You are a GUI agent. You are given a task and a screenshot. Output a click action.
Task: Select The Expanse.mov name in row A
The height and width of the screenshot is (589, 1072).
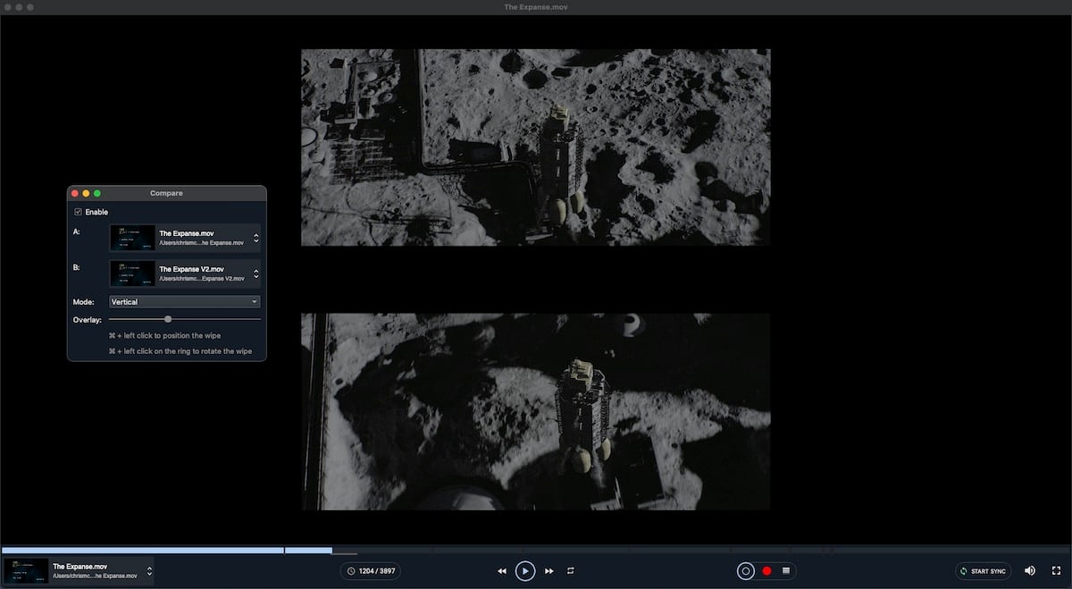186,233
